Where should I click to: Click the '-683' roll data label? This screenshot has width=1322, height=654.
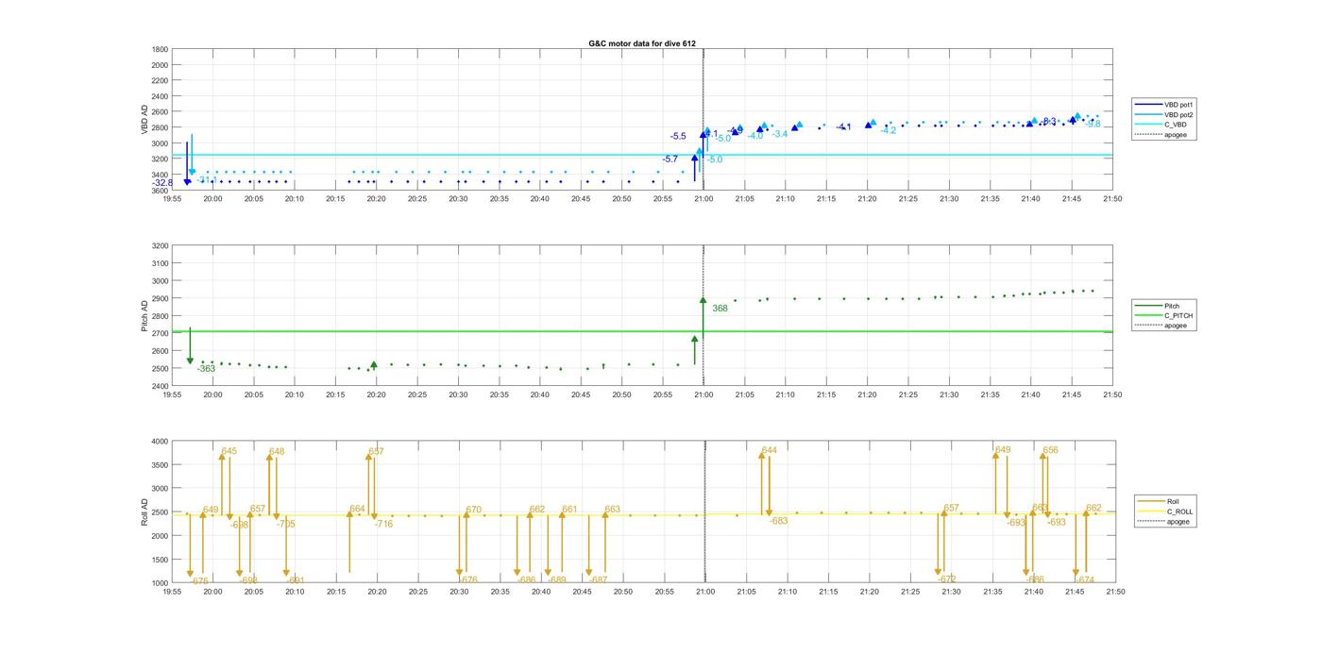(778, 521)
